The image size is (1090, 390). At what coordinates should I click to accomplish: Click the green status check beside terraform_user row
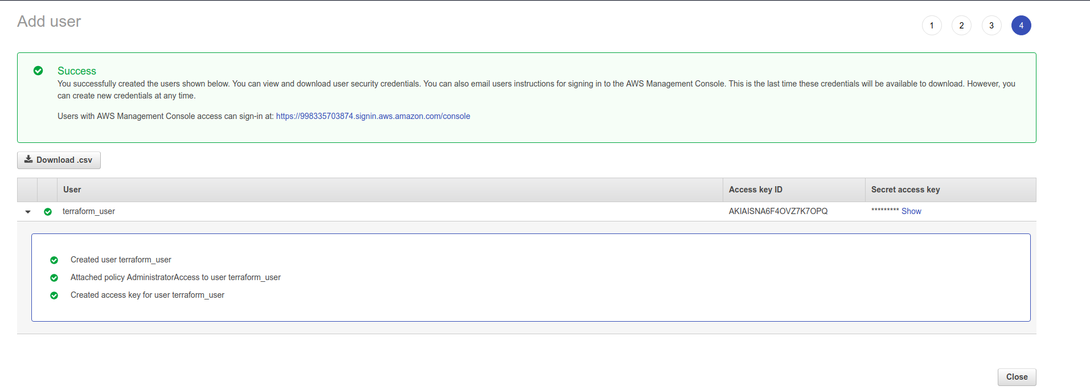(48, 212)
